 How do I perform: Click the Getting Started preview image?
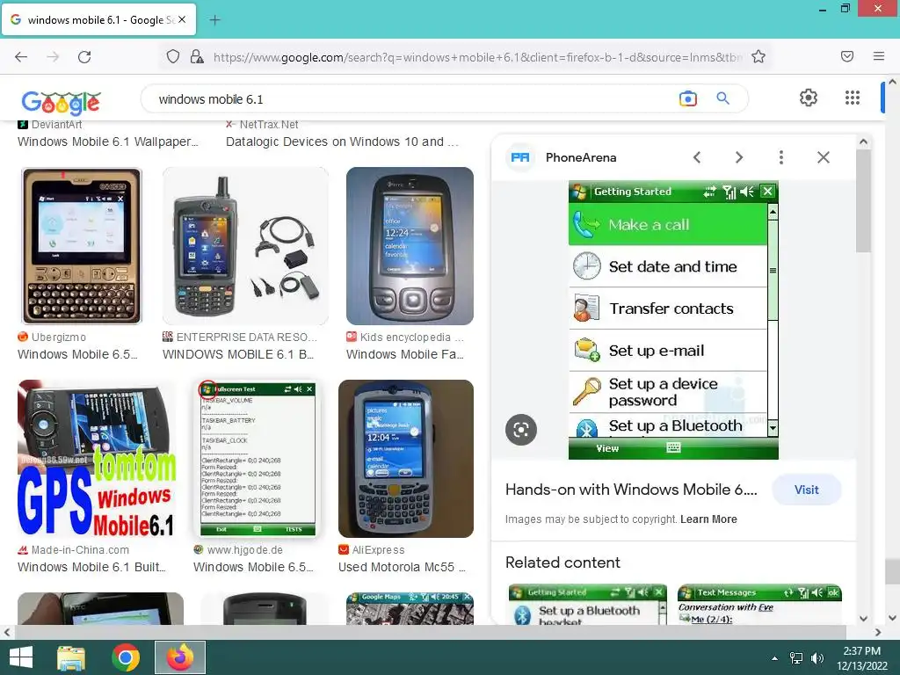click(673, 320)
